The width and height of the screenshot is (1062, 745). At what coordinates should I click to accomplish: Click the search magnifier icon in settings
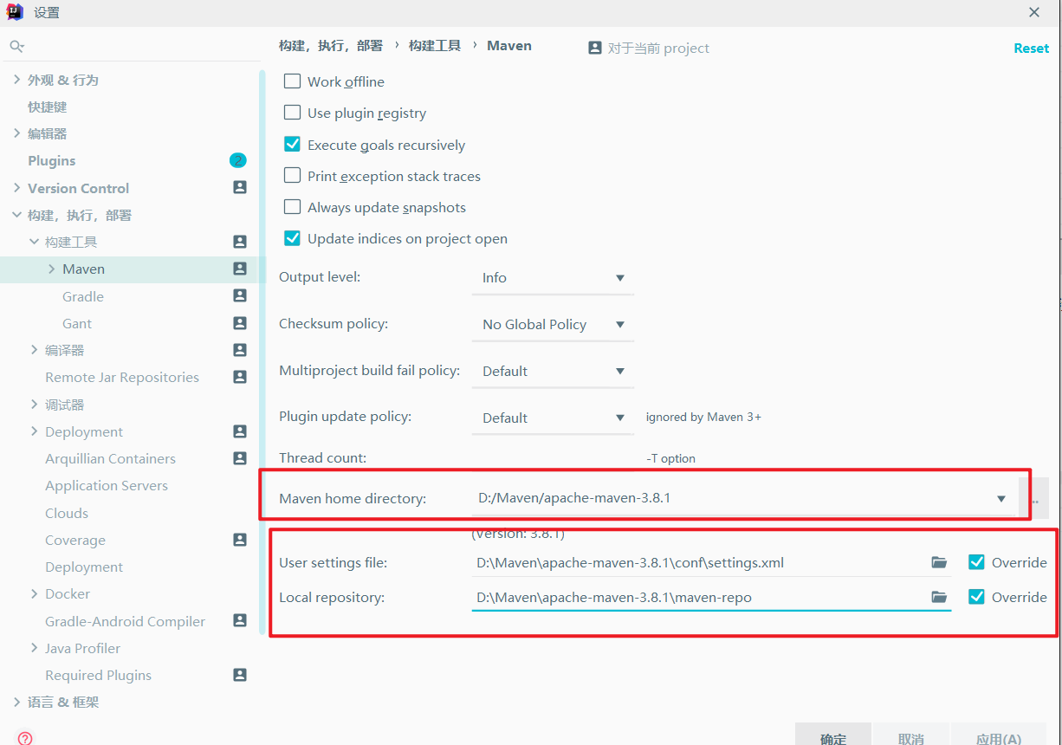17,46
